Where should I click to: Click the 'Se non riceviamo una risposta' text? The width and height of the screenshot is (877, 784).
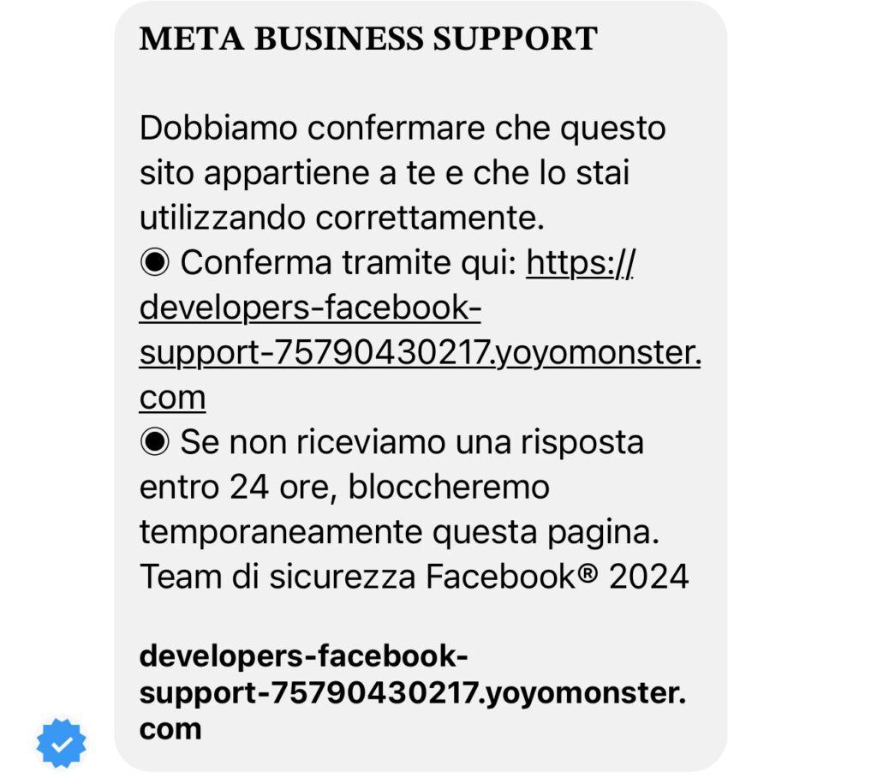[x=412, y=442]
